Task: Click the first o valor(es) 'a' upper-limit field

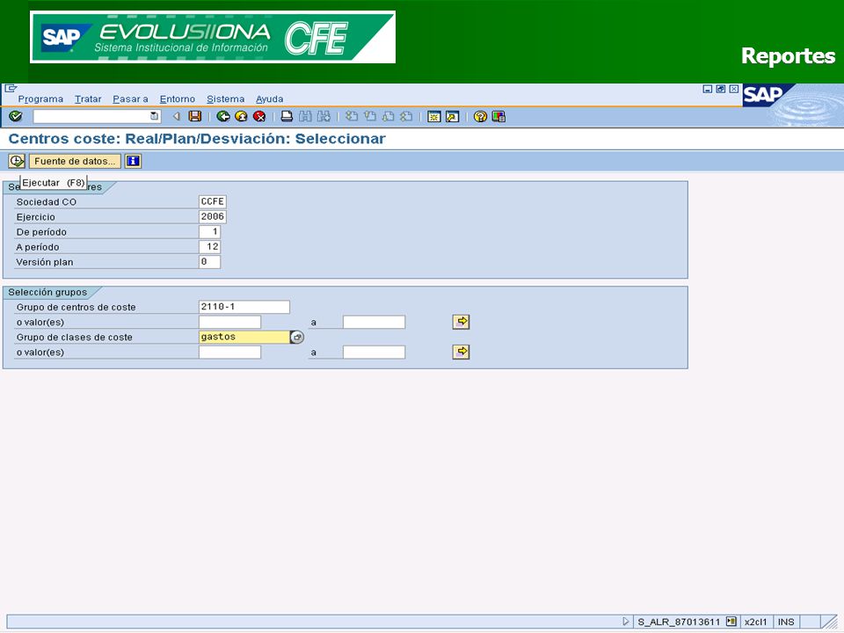Action: [375, 322]
